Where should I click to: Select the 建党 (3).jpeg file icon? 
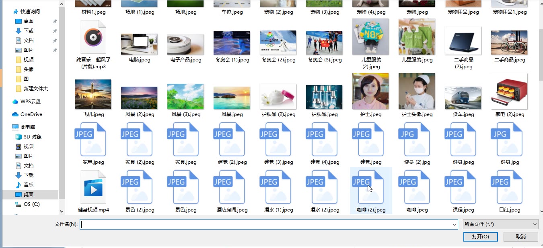276,139
